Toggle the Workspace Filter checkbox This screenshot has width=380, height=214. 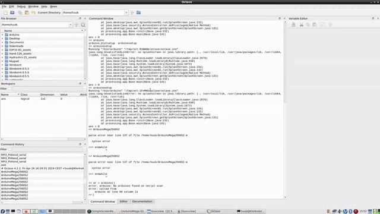click(x=9, y=89)
